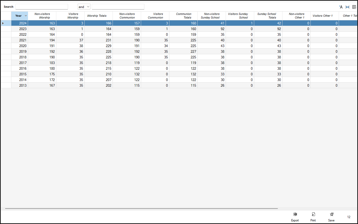The height and width of the screenshot is (224, 358).
Task: Click inside the first Search text box
Action: 42,6
